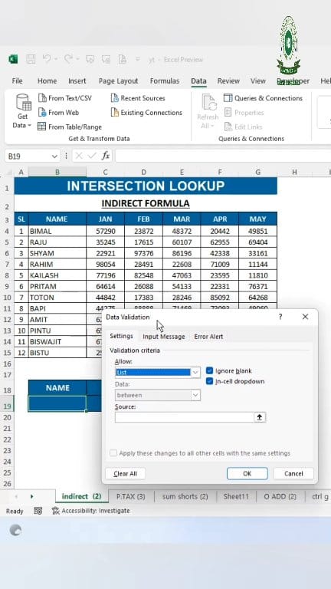
Task: Switch to the Home ribbon tab
Action: pos(47,81)
